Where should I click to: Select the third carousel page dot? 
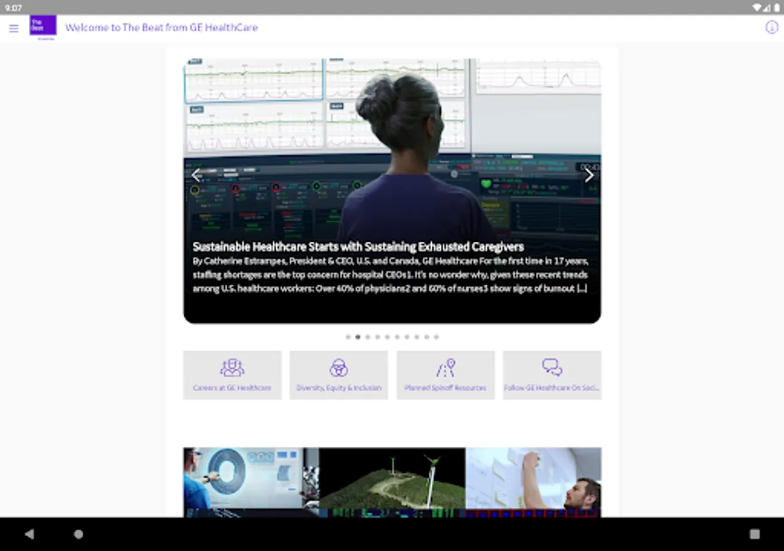(x=368, y=337)
